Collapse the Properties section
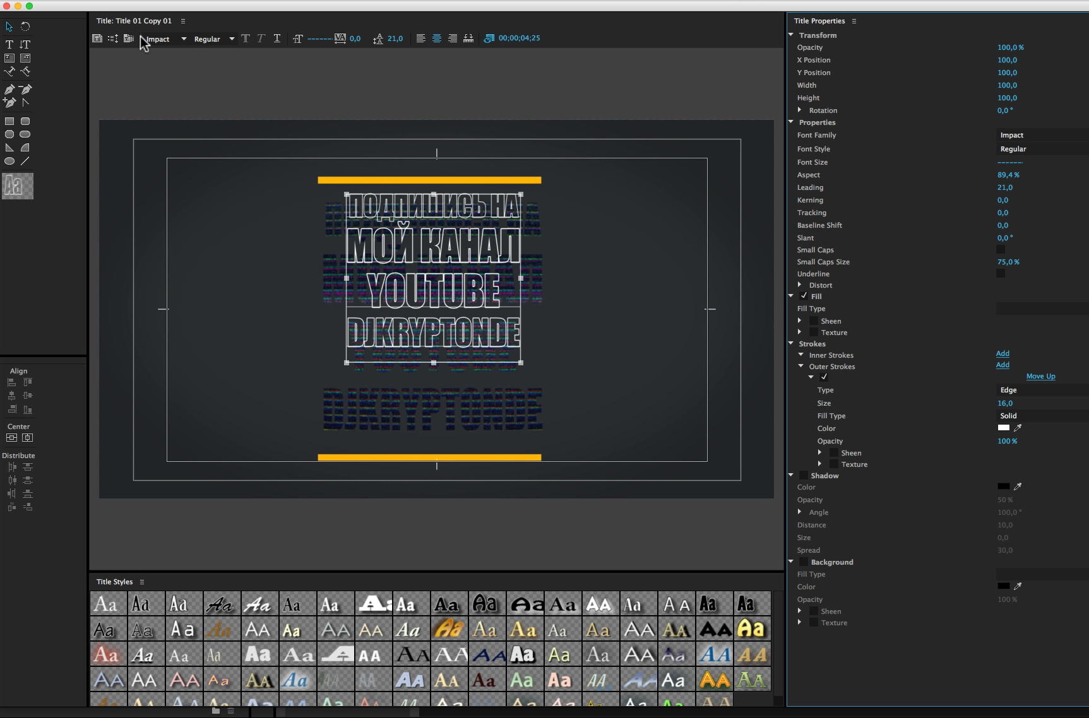This screenshot has width=1089, height=718. tap(791, 122)
